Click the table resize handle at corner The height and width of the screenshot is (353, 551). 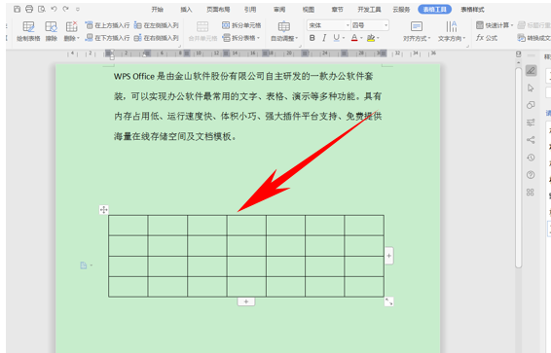tap(388, 301)
